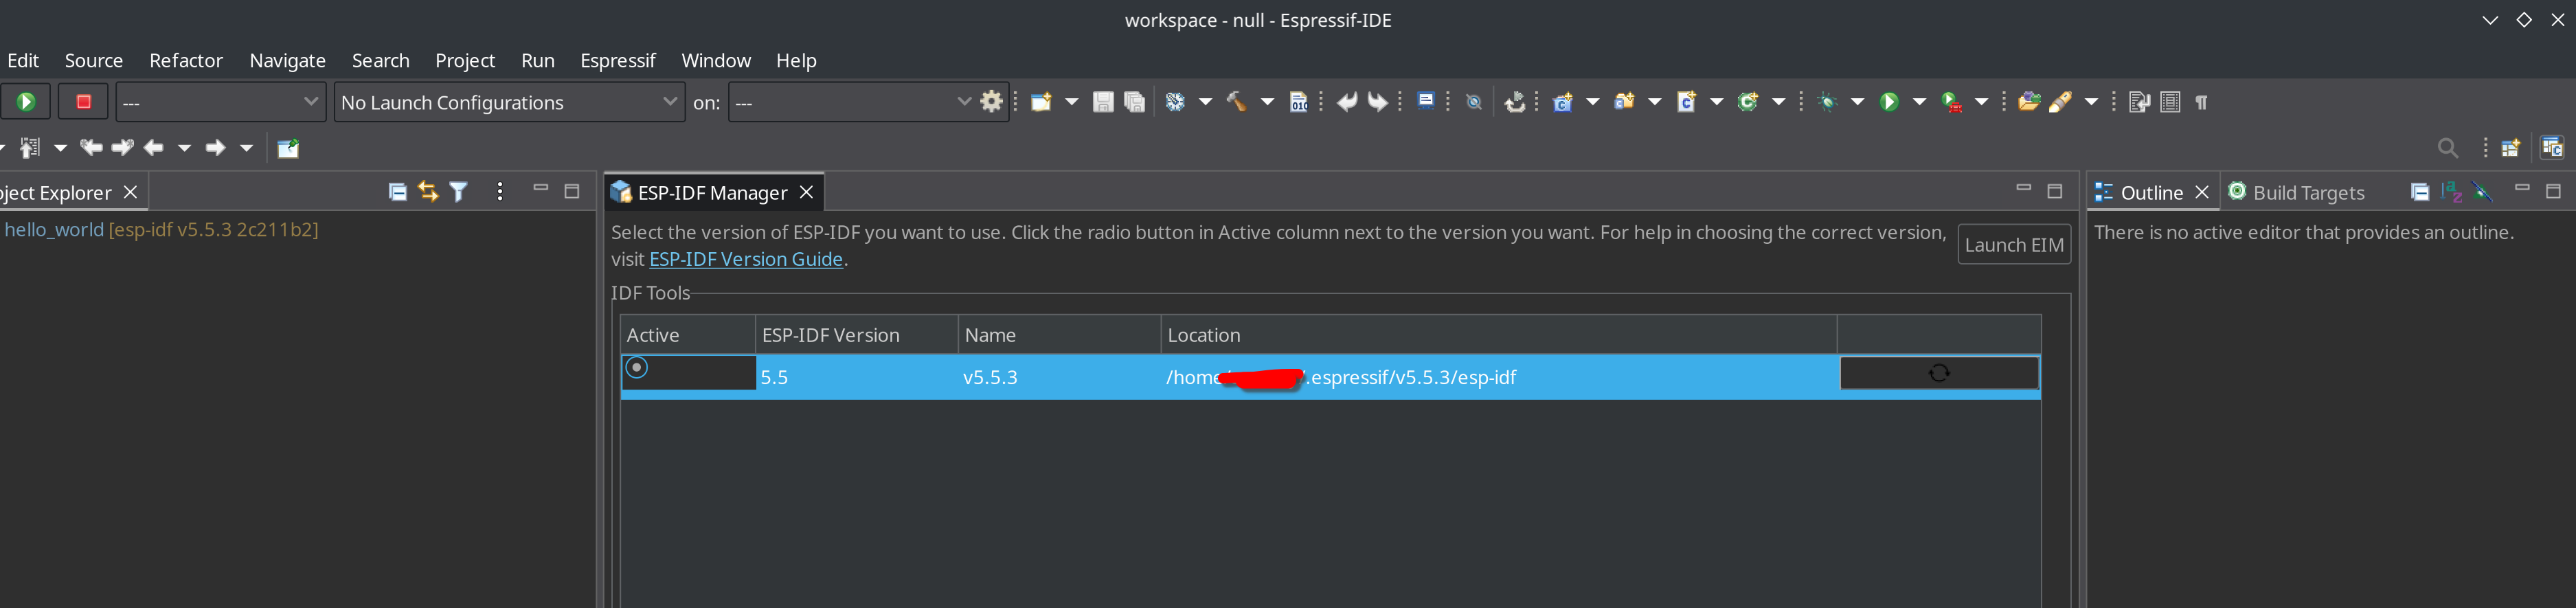Click the Open Perspective icon
Screen dimensions: 2576x608
pos(2510,148)
